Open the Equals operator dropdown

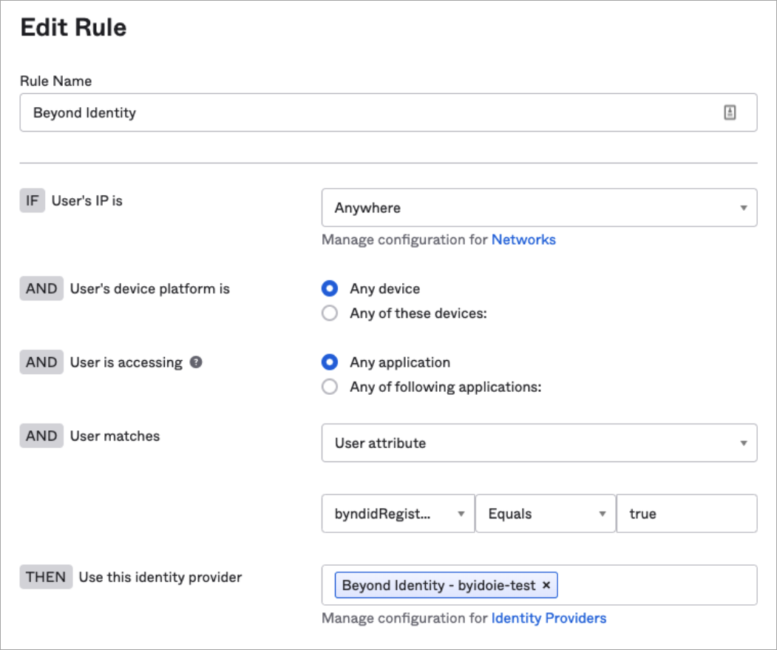[x=546, y=514]
